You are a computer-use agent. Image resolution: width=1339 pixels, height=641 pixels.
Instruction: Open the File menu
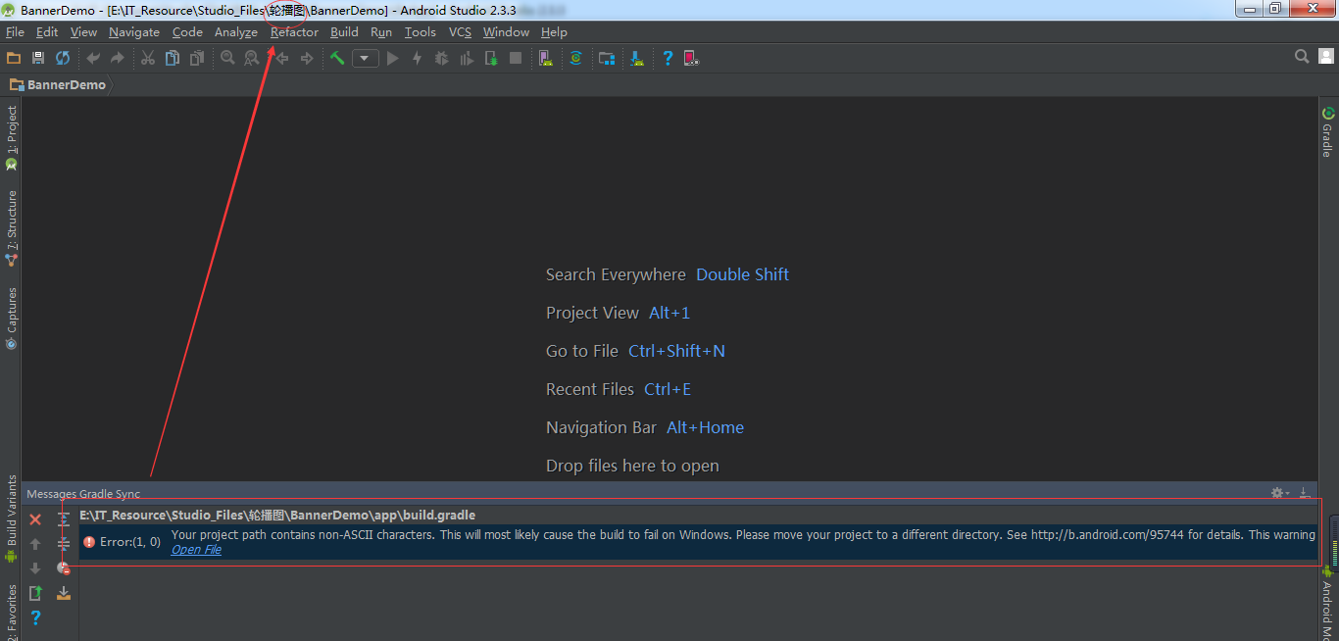click(x=15, y=32)
